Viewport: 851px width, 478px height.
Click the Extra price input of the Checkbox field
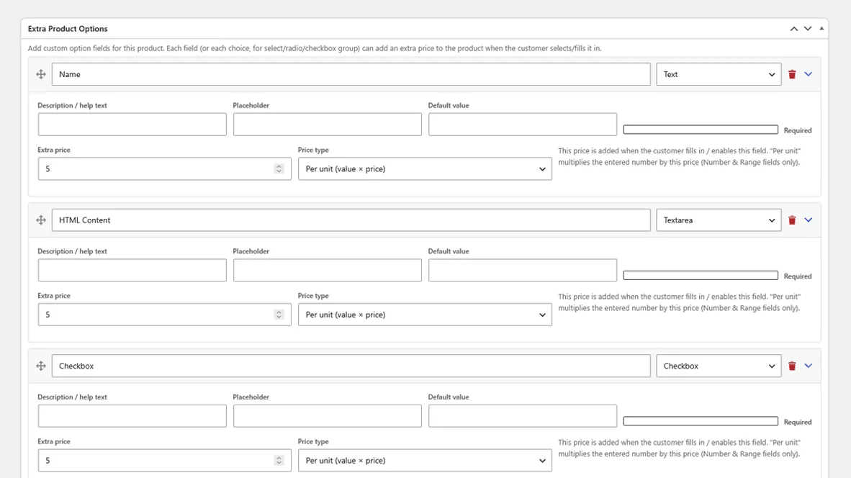[164, 461]
